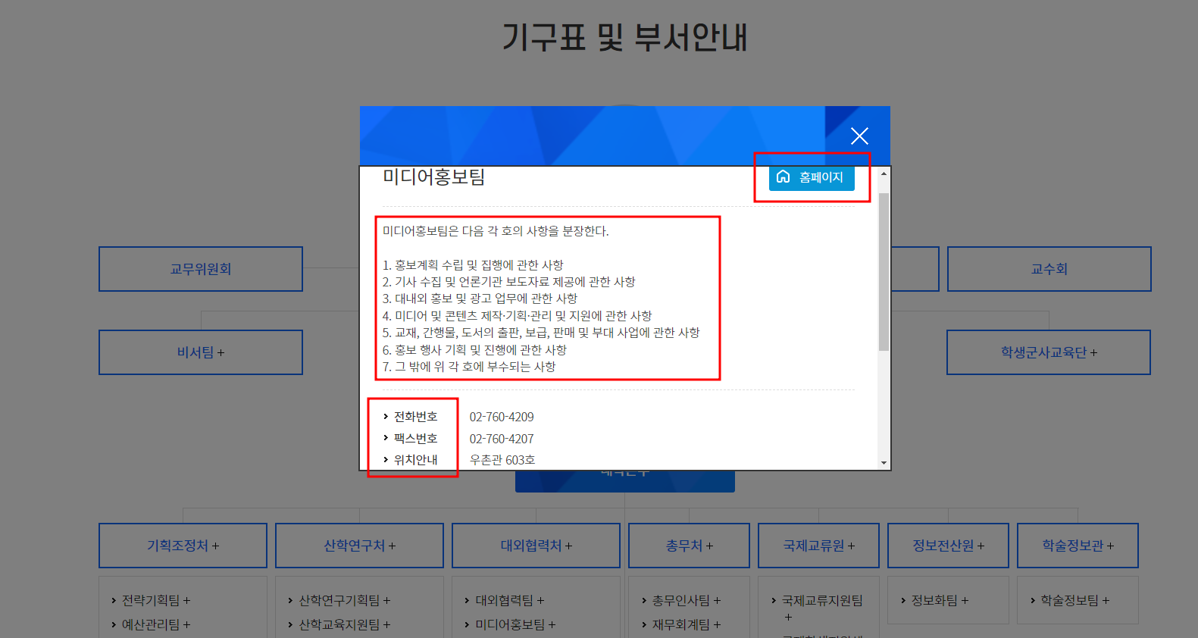Screen dimensions: 1198x638
Task: Expand the 대외협력처 department
Action: click(x=536, y=546)
